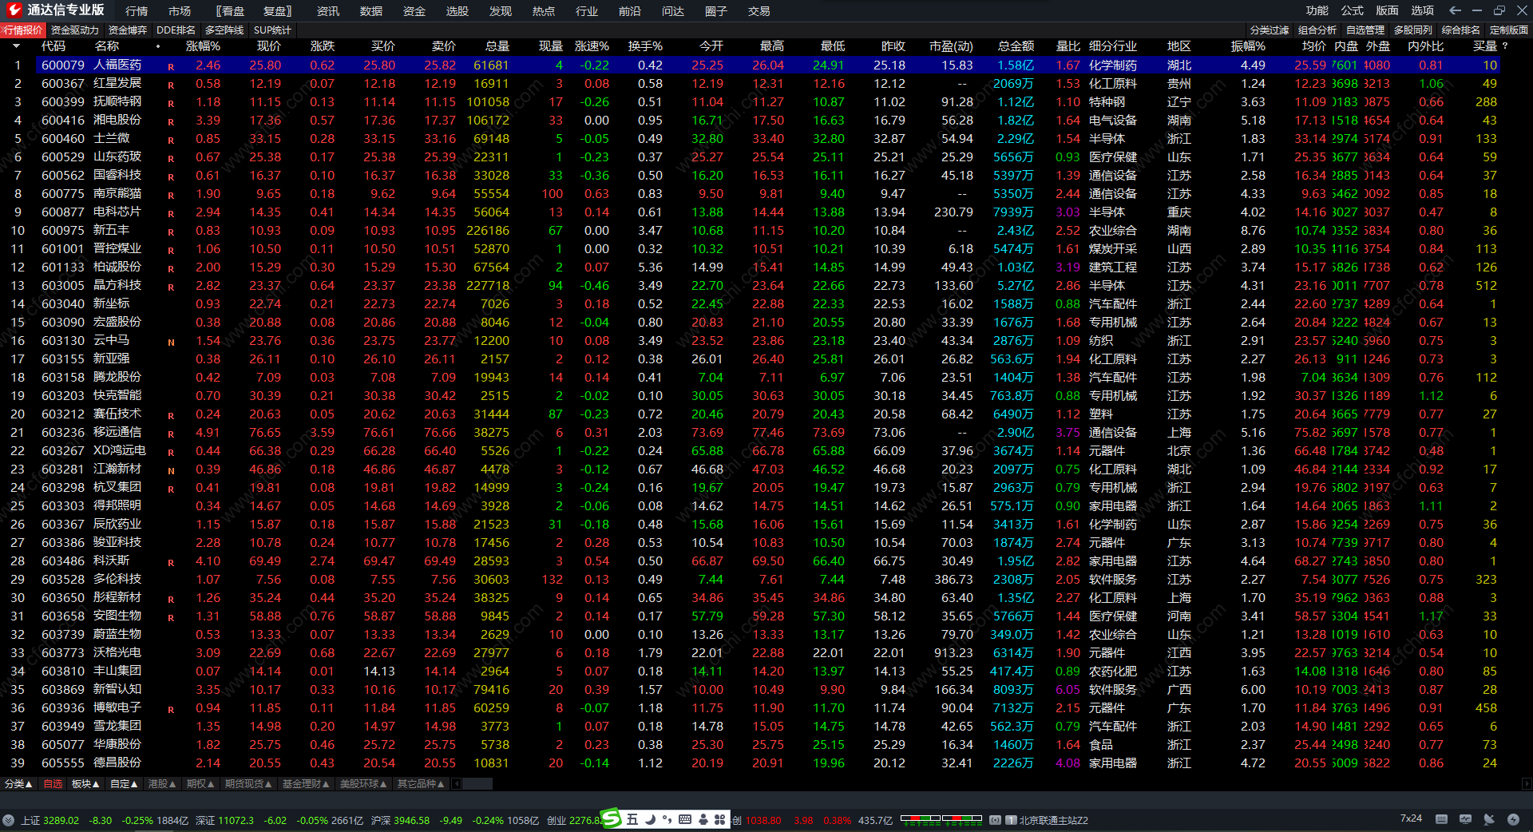Click the 组合分析 button
Image resolution: width=1533 pixels, height=832 pixels.
tap(1317, 30)
